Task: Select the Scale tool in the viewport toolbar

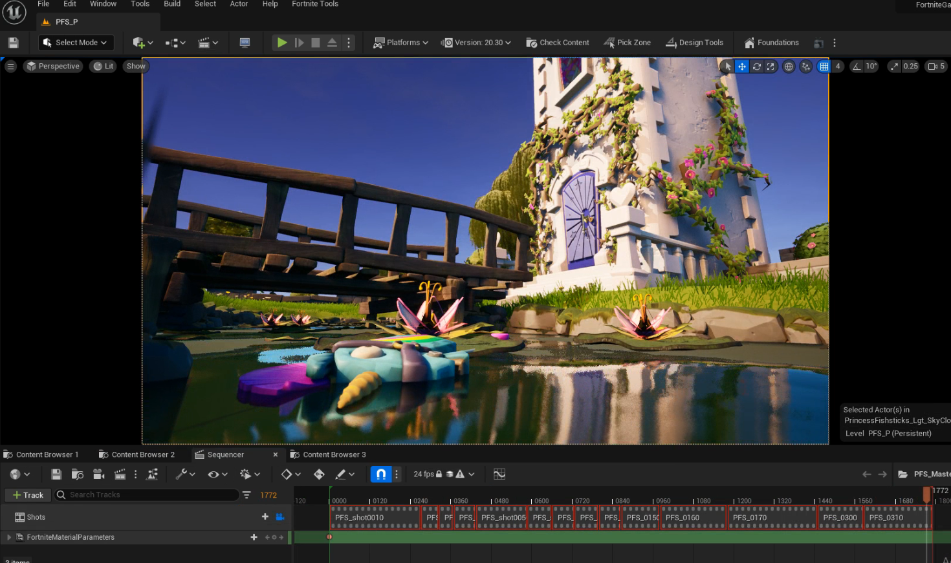Action: tap(771, 66)
